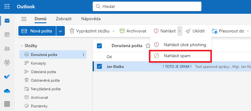251x111 pixels.
Task: Uncheck the Jan Klaška message checkbox
Action: pos(99,66)
